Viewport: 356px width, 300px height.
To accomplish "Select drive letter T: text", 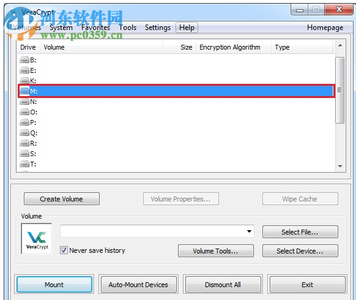I will pos(33,164).
